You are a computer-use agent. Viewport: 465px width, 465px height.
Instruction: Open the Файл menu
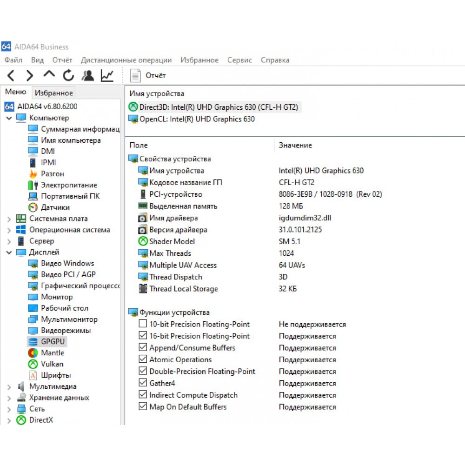(13, 60)
